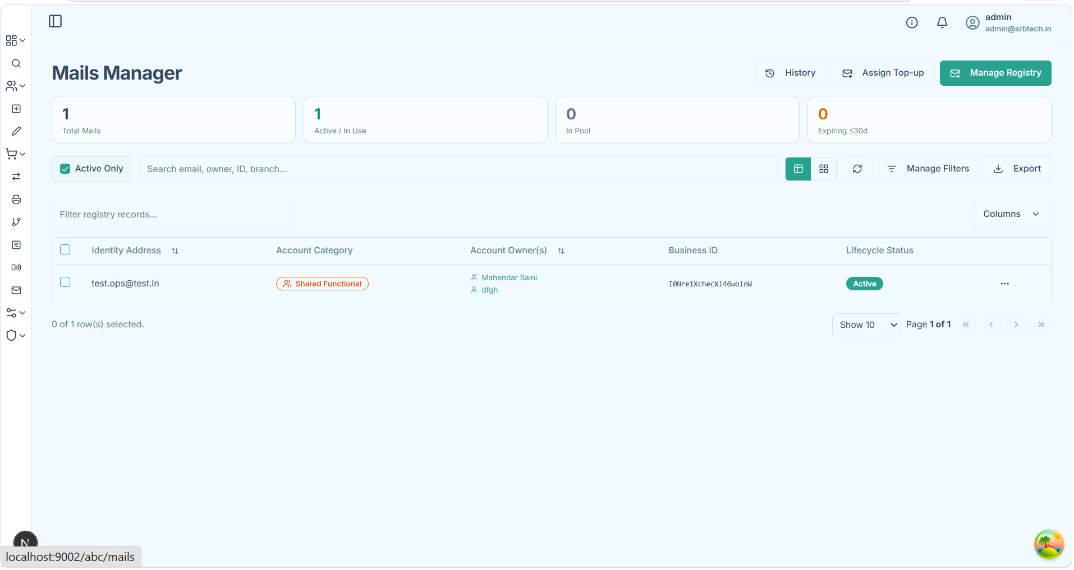Select the test.ops@test.in row checkbox

(x=65, y=282)
